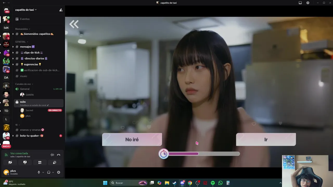
Task: Open the clips-de-kick channel
Action: [39, 52]
